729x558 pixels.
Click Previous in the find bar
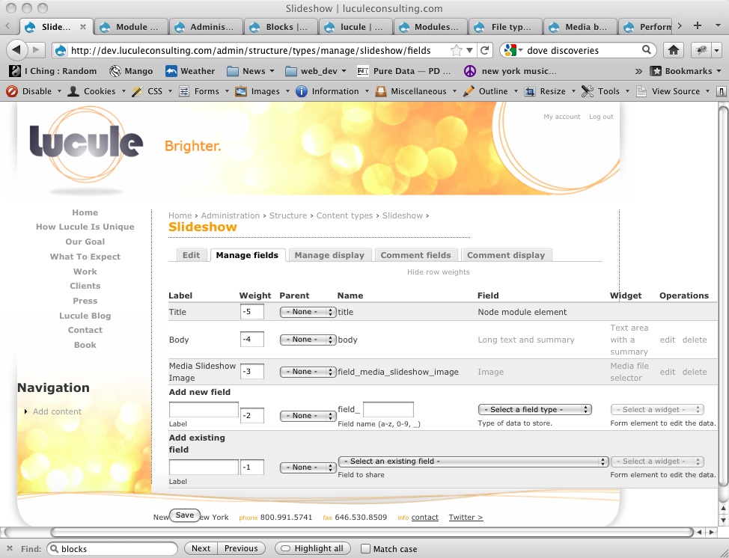pos(241,549)
